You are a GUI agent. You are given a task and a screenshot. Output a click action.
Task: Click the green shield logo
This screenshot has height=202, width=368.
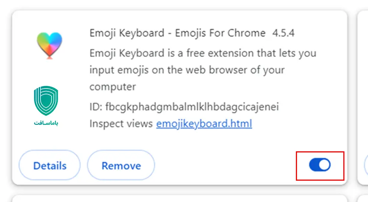[46, 101]
